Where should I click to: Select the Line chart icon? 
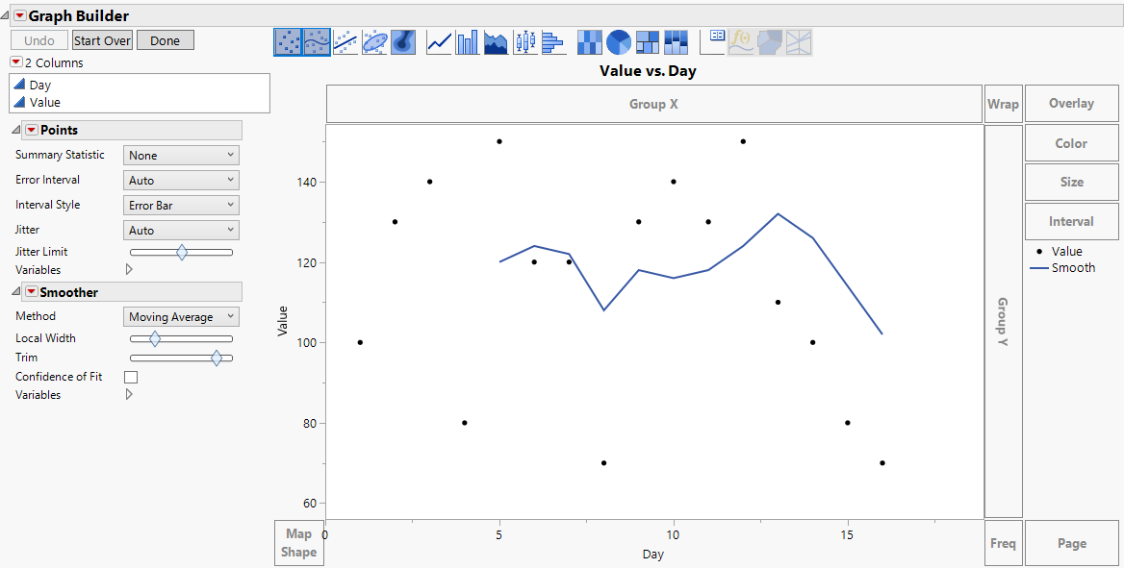coord(439,42)
